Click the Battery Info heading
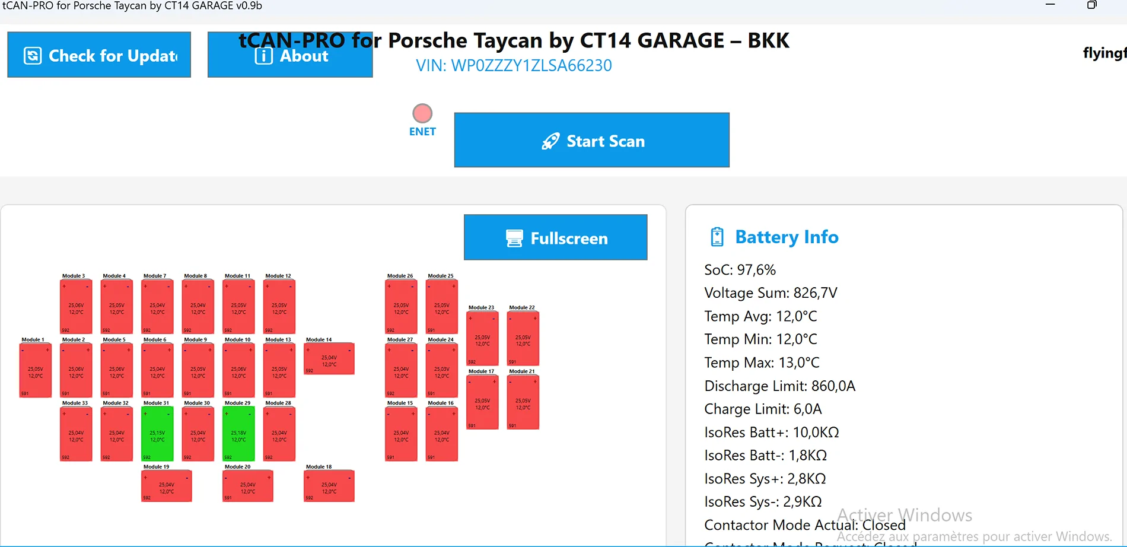 click(x=787, y=237)
